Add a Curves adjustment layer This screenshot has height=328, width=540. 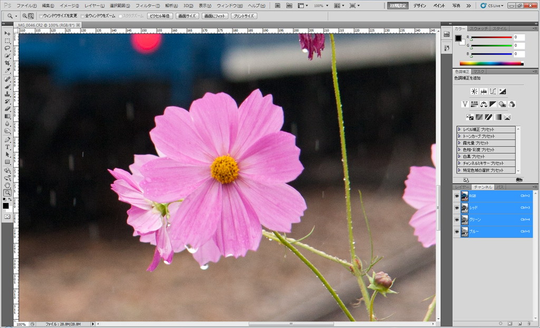click(493, 91)
